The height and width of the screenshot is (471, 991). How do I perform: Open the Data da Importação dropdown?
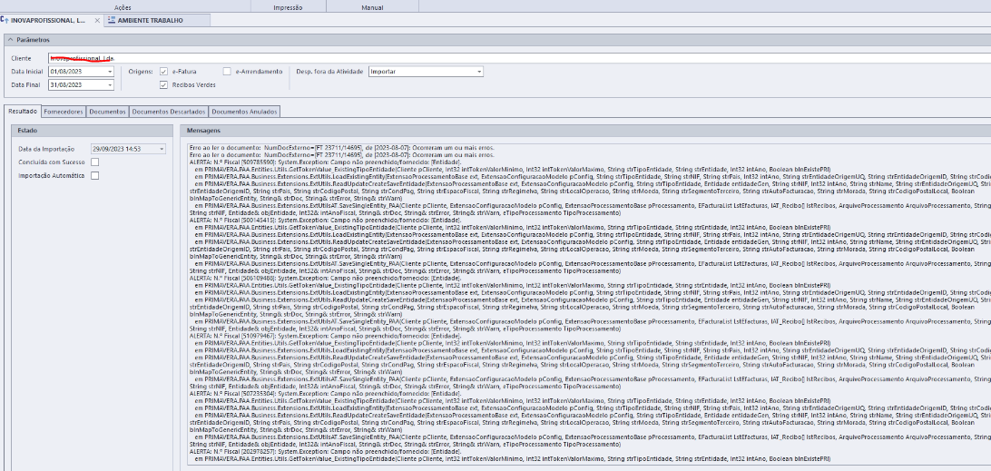162,148
